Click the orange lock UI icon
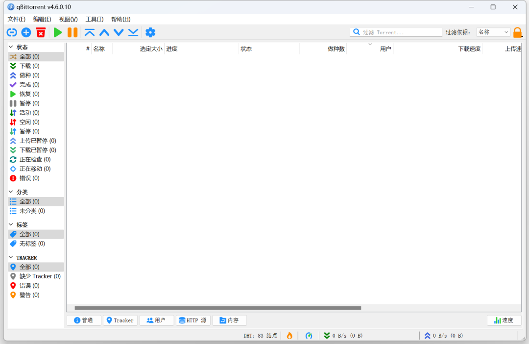529x344 pixels. tap(517, 32)
